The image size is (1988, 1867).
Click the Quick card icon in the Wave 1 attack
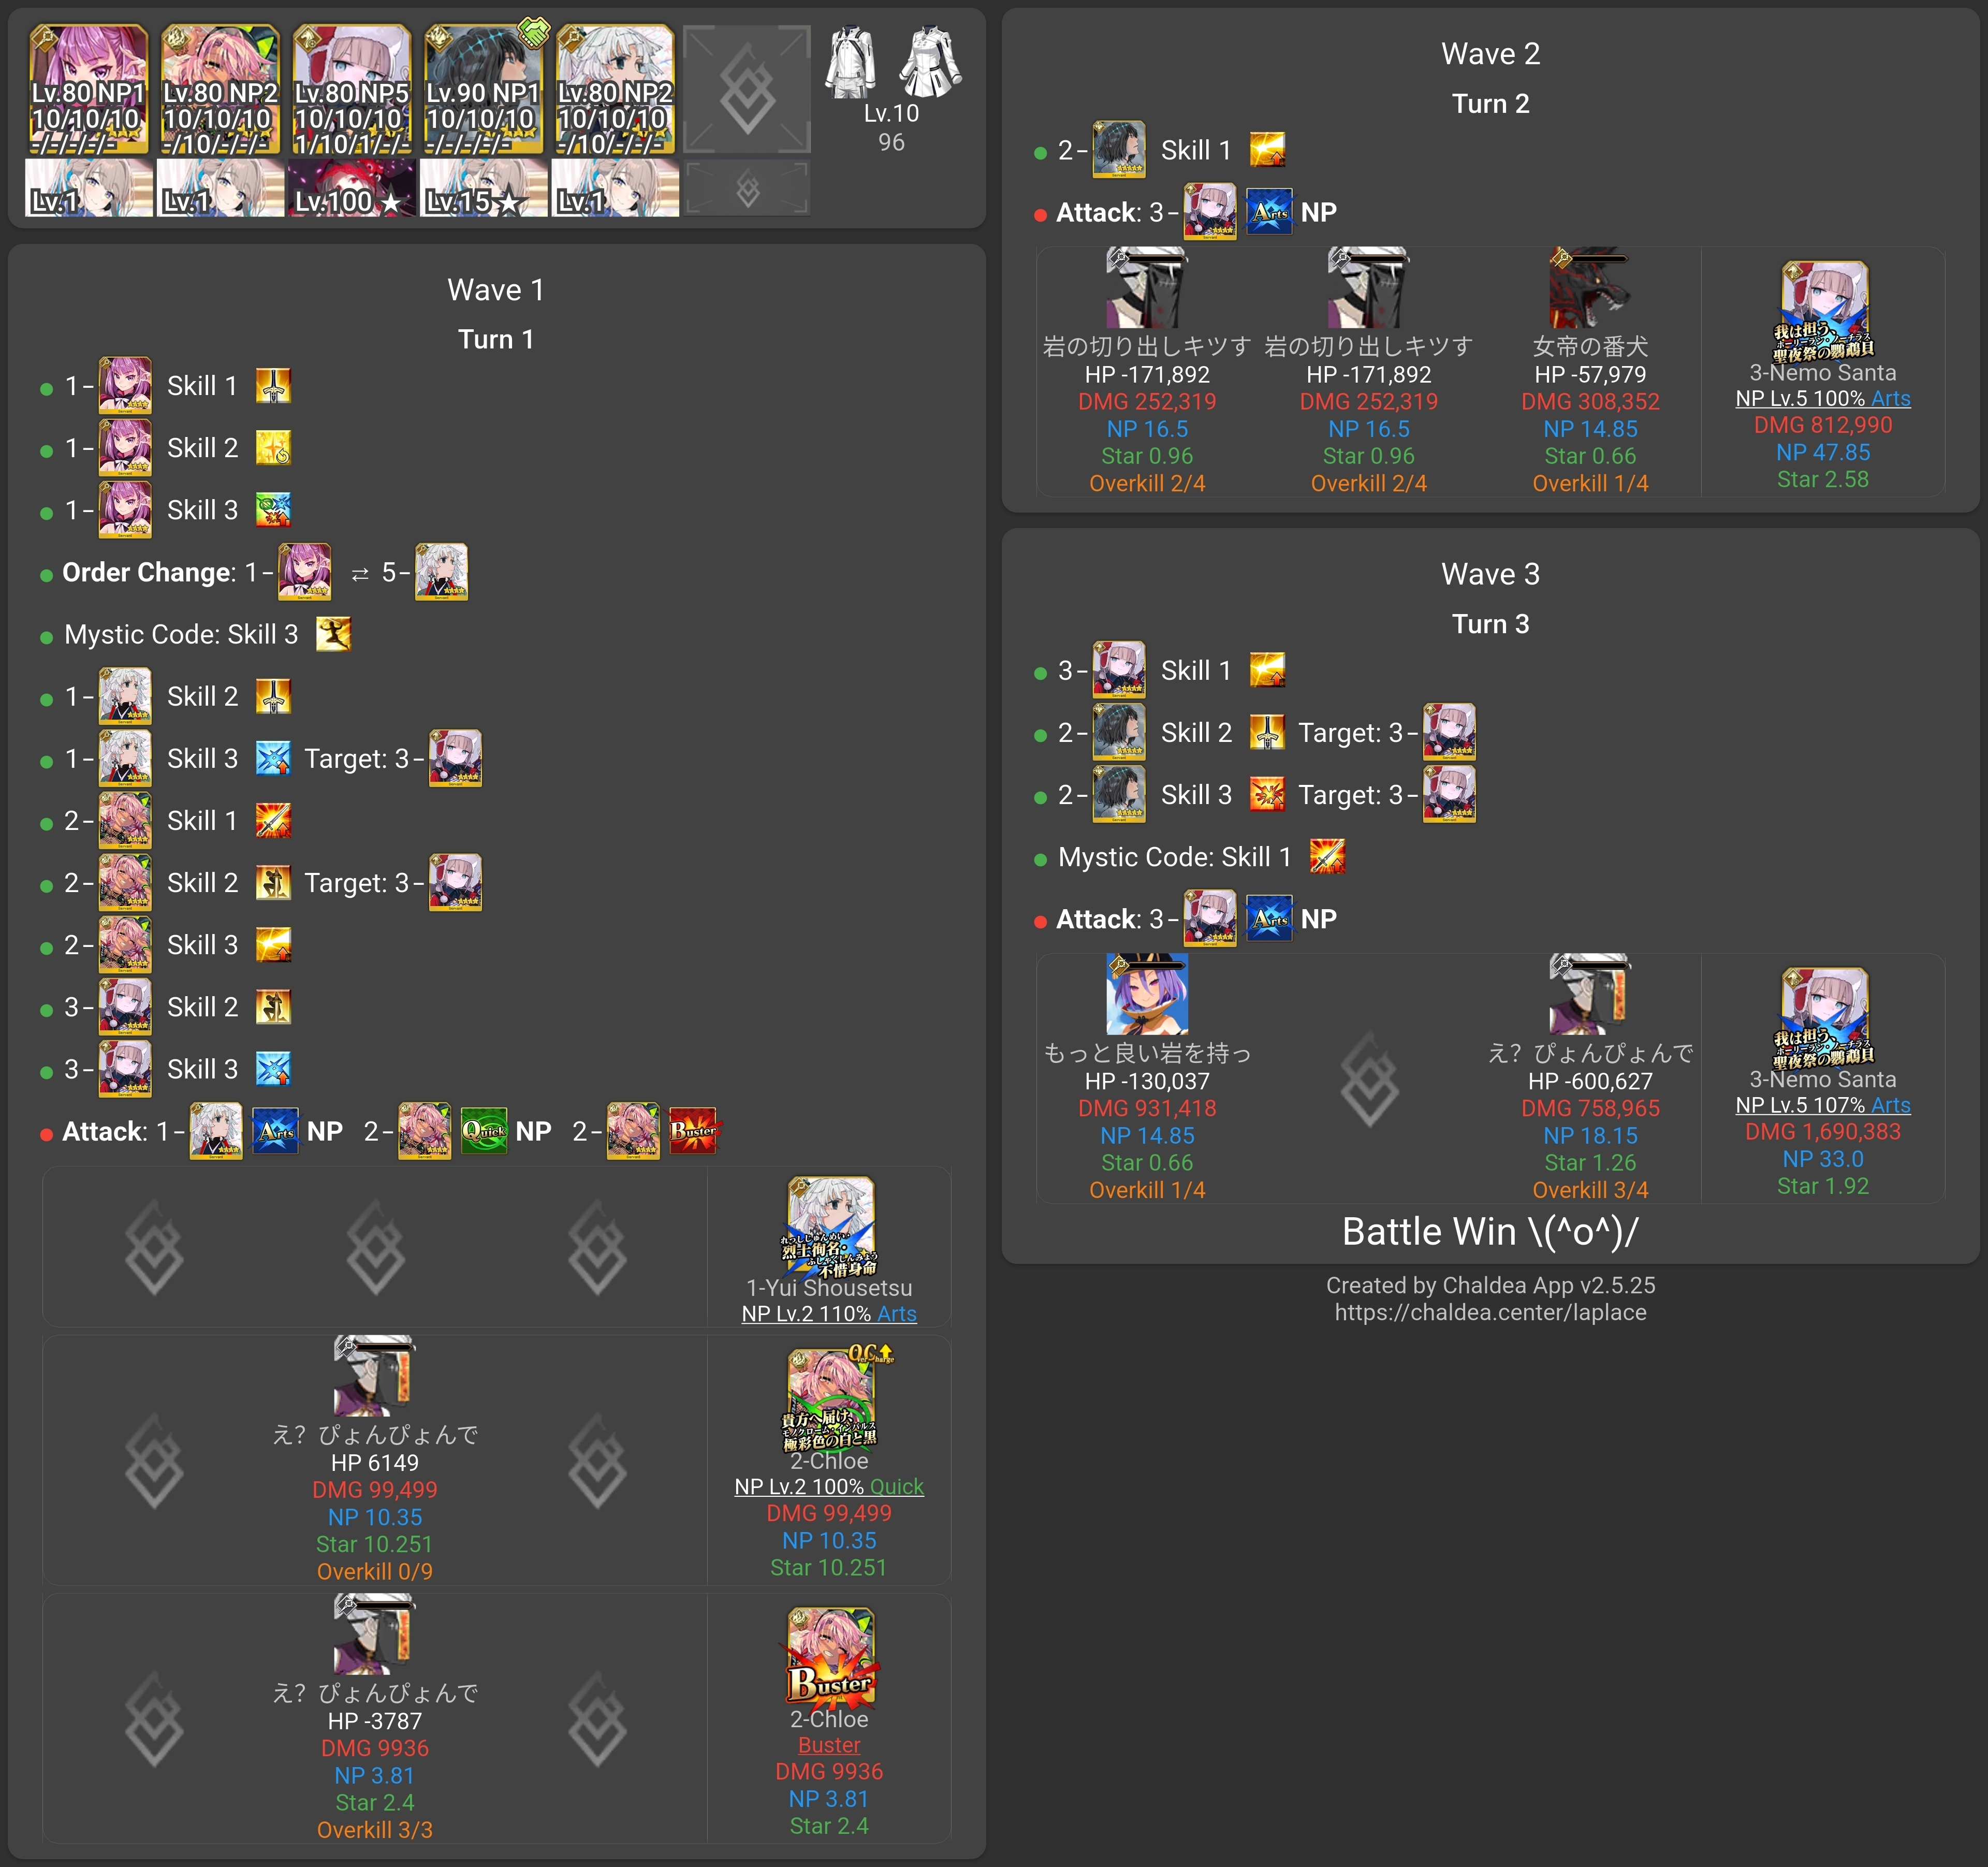click(484, 1131)
